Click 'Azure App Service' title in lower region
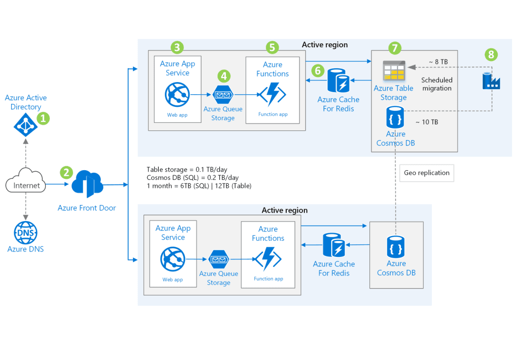The image size is (516, 344). pyautogui.click(x=173, y=233)
